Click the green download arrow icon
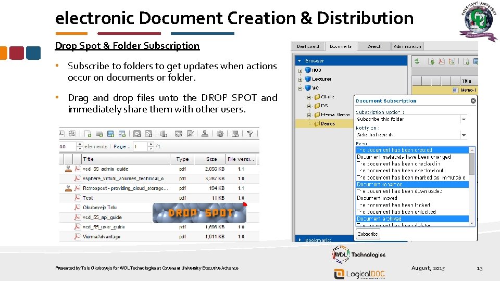 [x=431, y=61]
